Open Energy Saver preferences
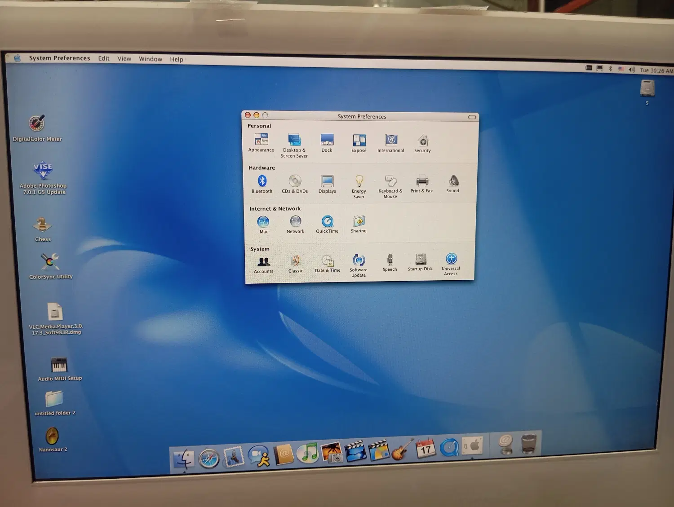The width and height of the screenshot is (674, 507). point(359,187)
